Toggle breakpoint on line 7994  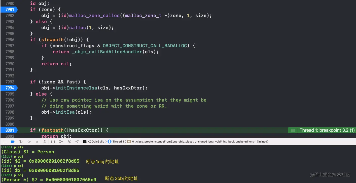(x=9, y=88)
